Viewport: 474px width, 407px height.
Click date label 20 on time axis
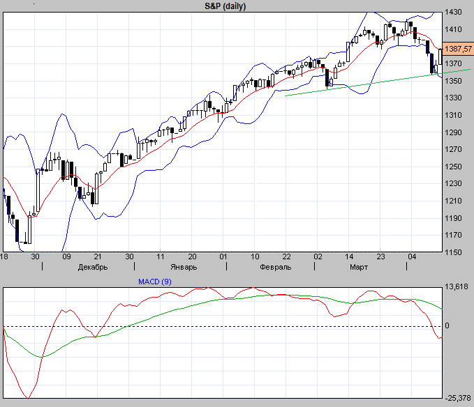(x=192, y=256)
